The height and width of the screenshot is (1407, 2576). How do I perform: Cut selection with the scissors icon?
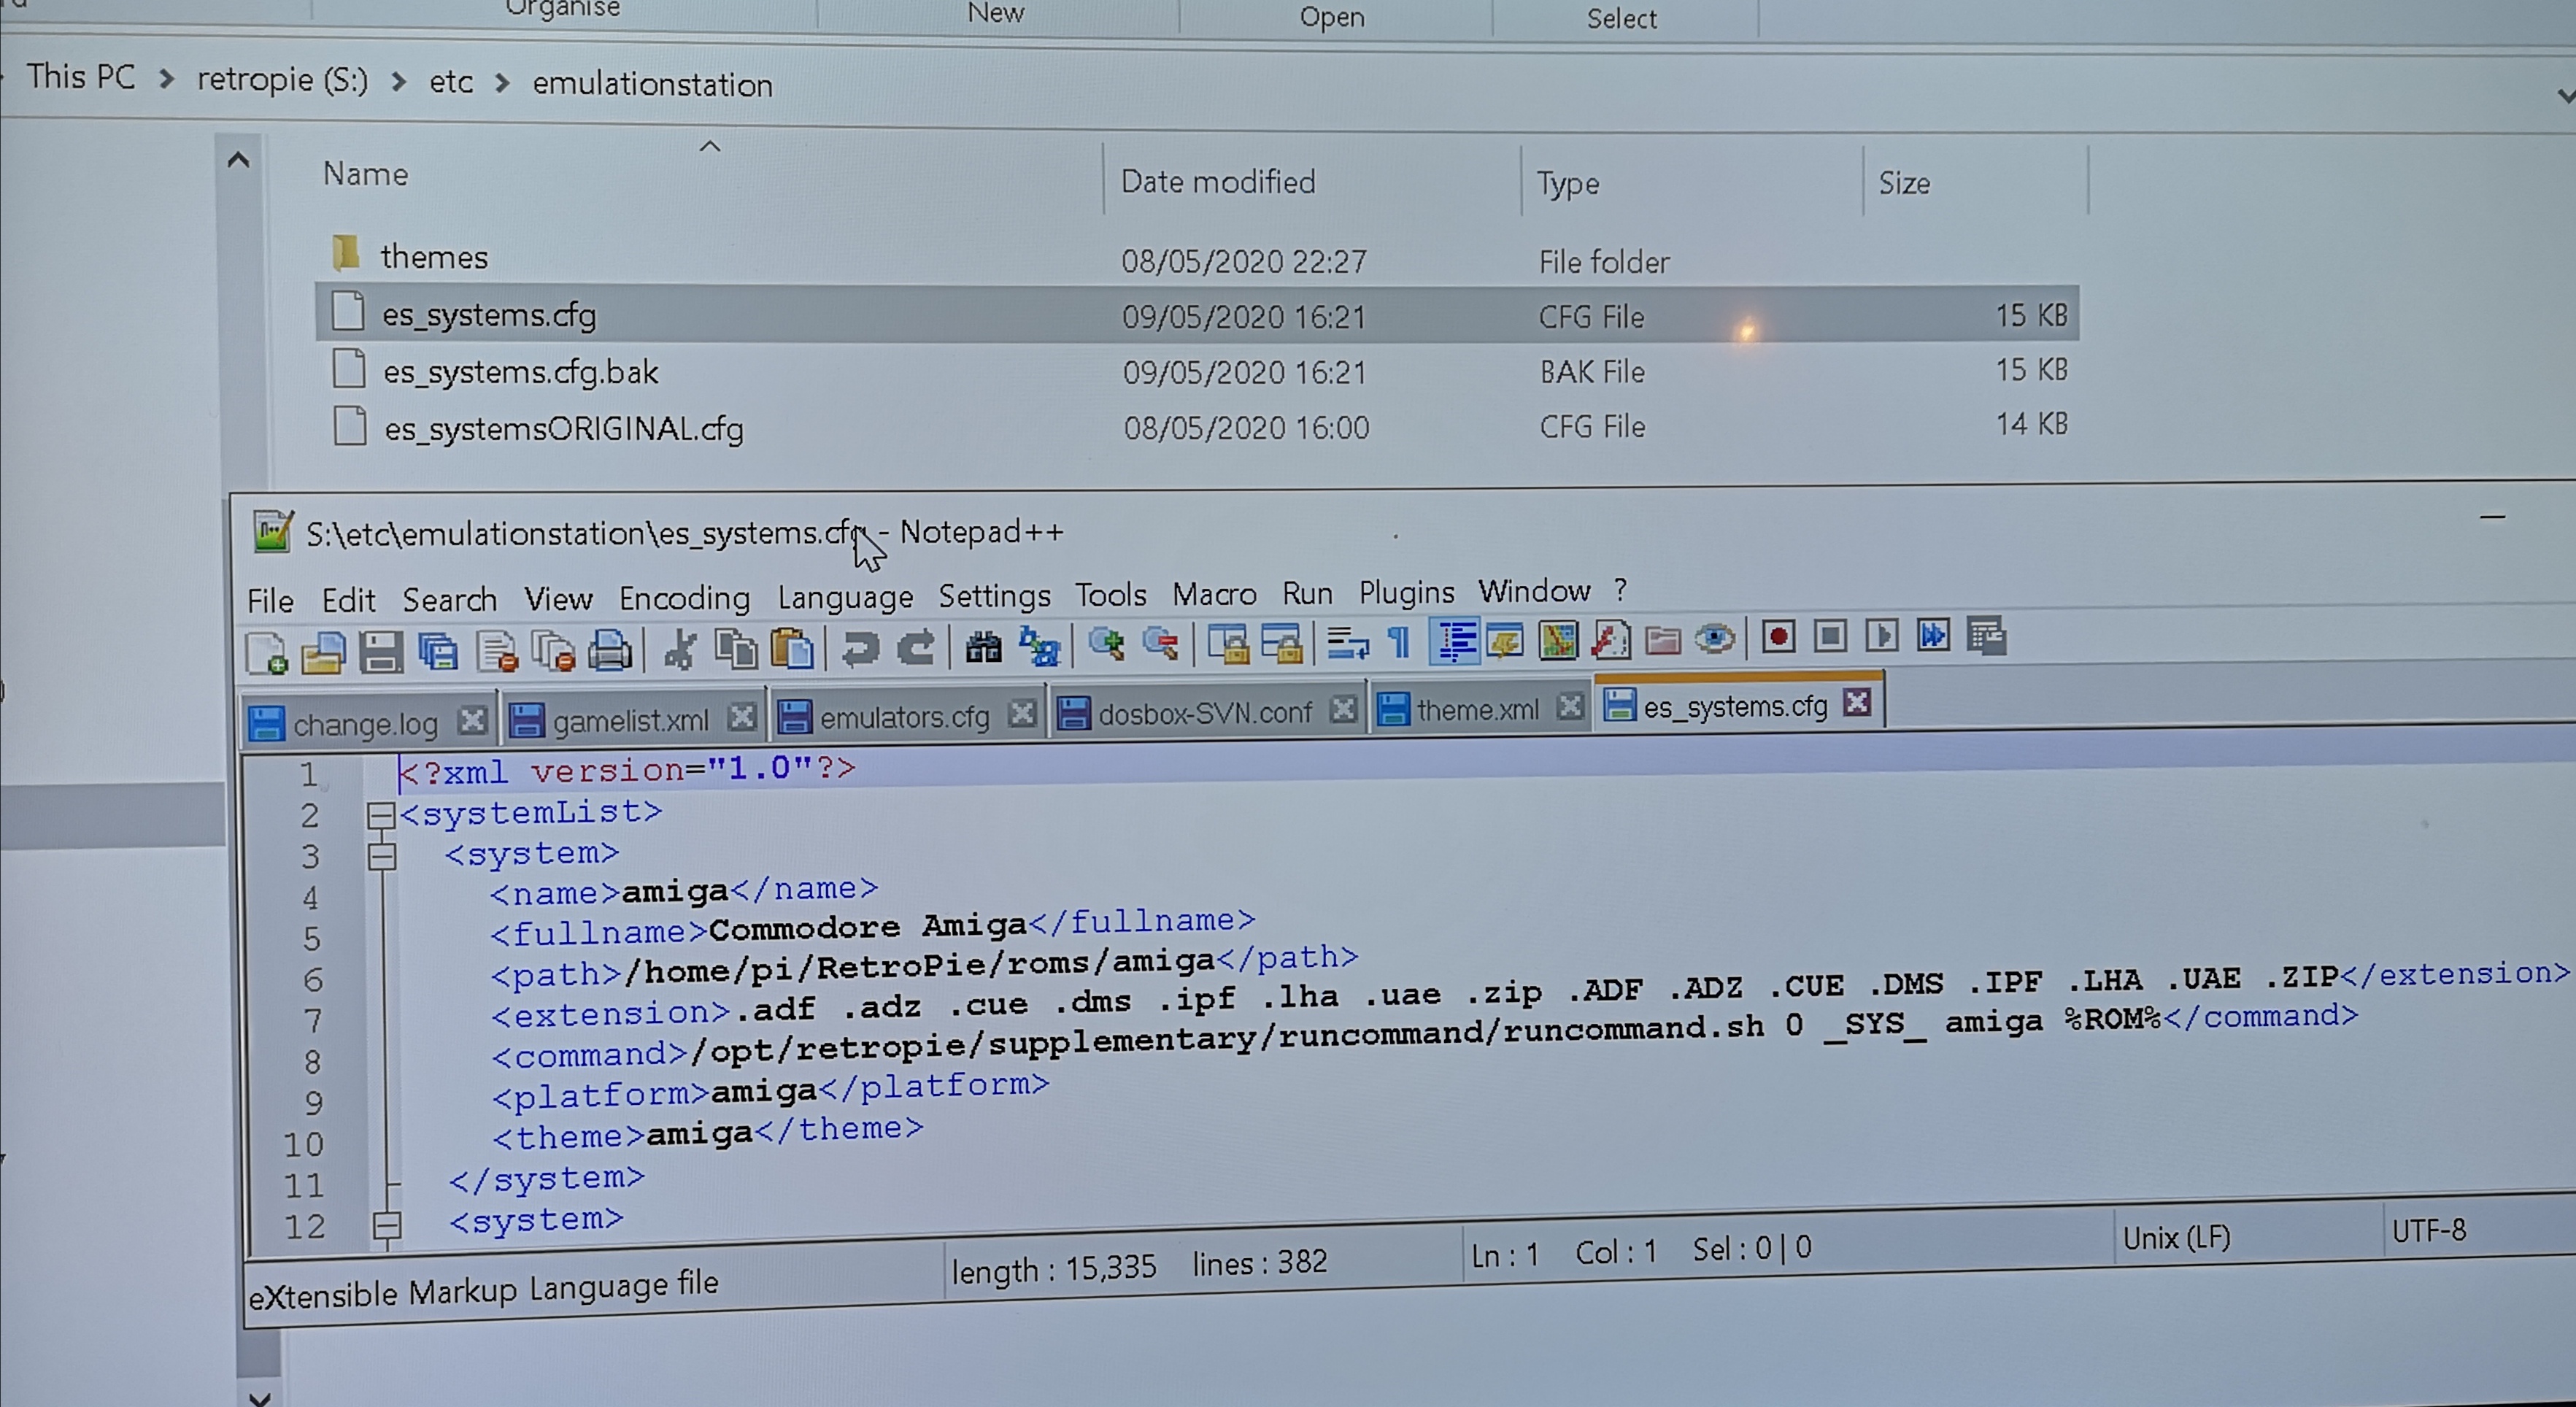point(680,649)
